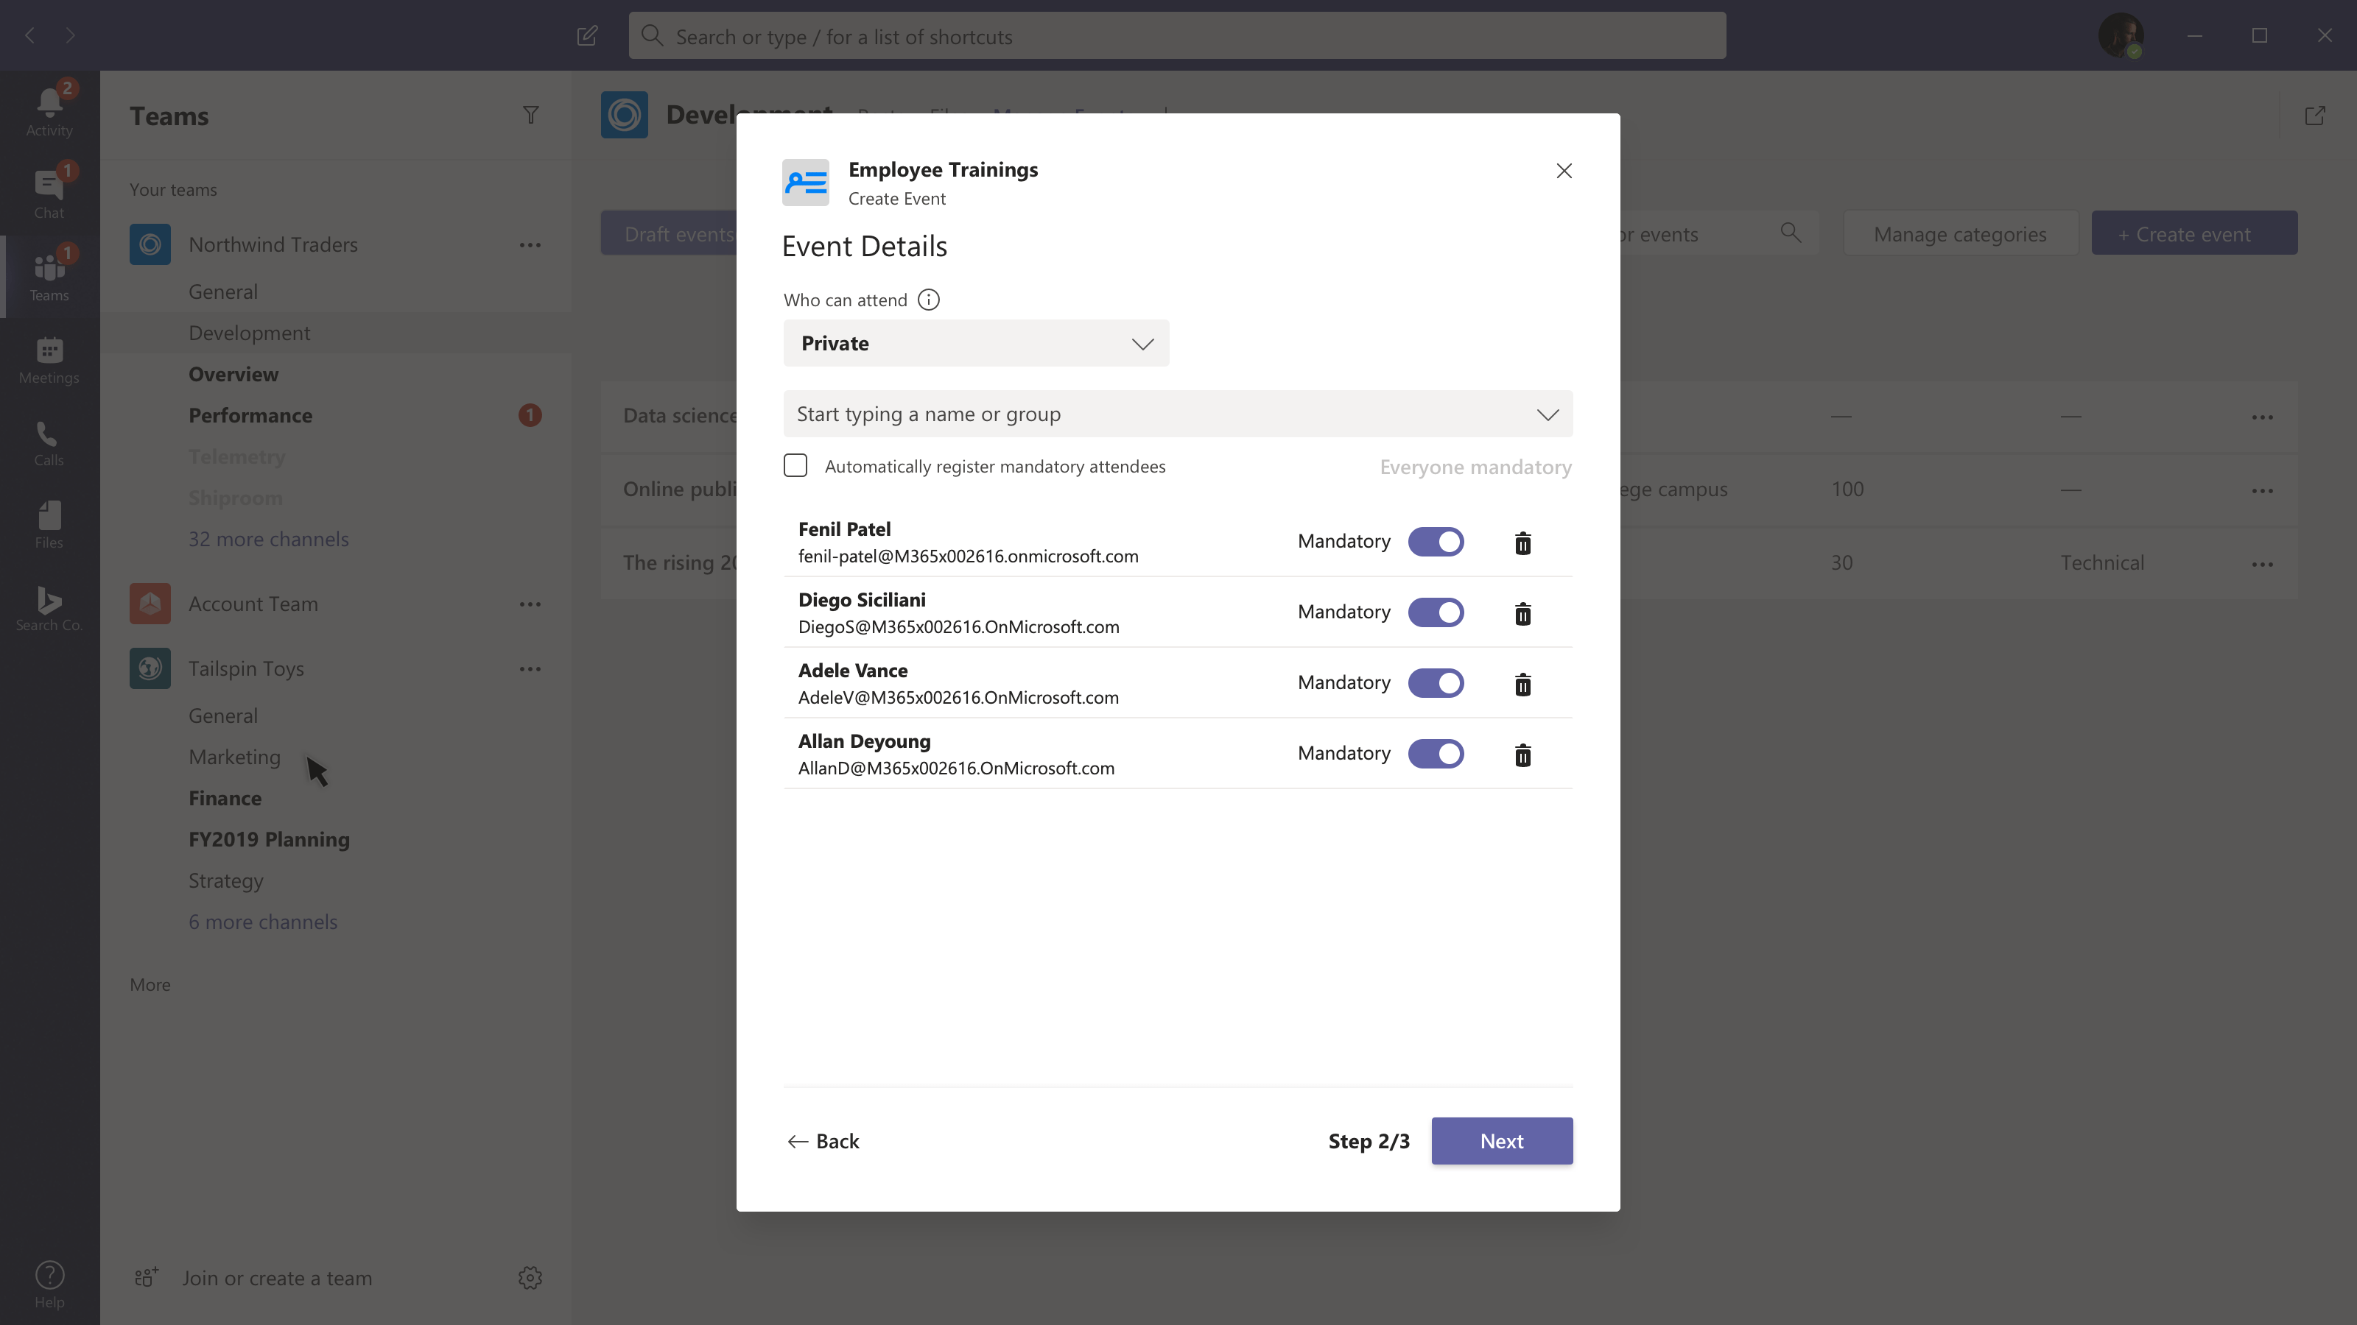Toggle Mandatory for Allan Deyoung
Image resolution: width=2357 pixels, height=1325 pixels.
(x=1436, y=754)
